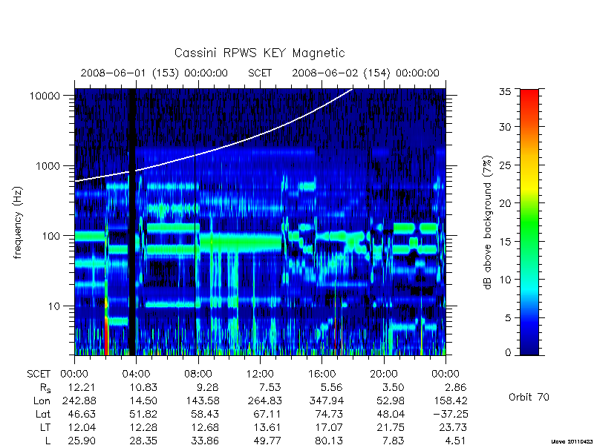
Task: Click the plot title "Cassini RPWS KEY Magnetic"
Action: point(259,53)
